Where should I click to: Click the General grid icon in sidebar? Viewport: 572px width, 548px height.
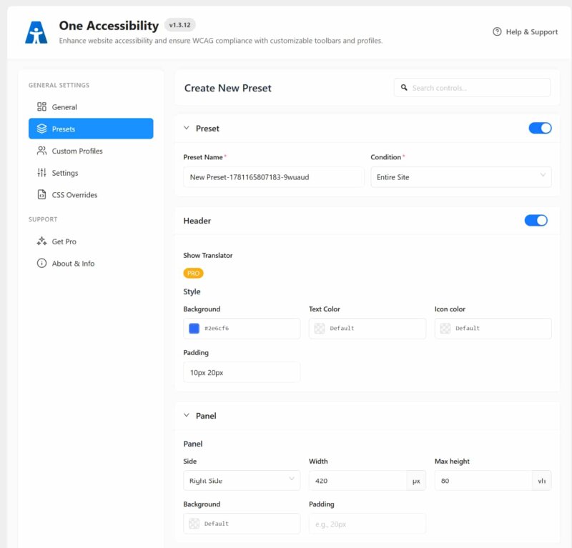click(41, 106)
